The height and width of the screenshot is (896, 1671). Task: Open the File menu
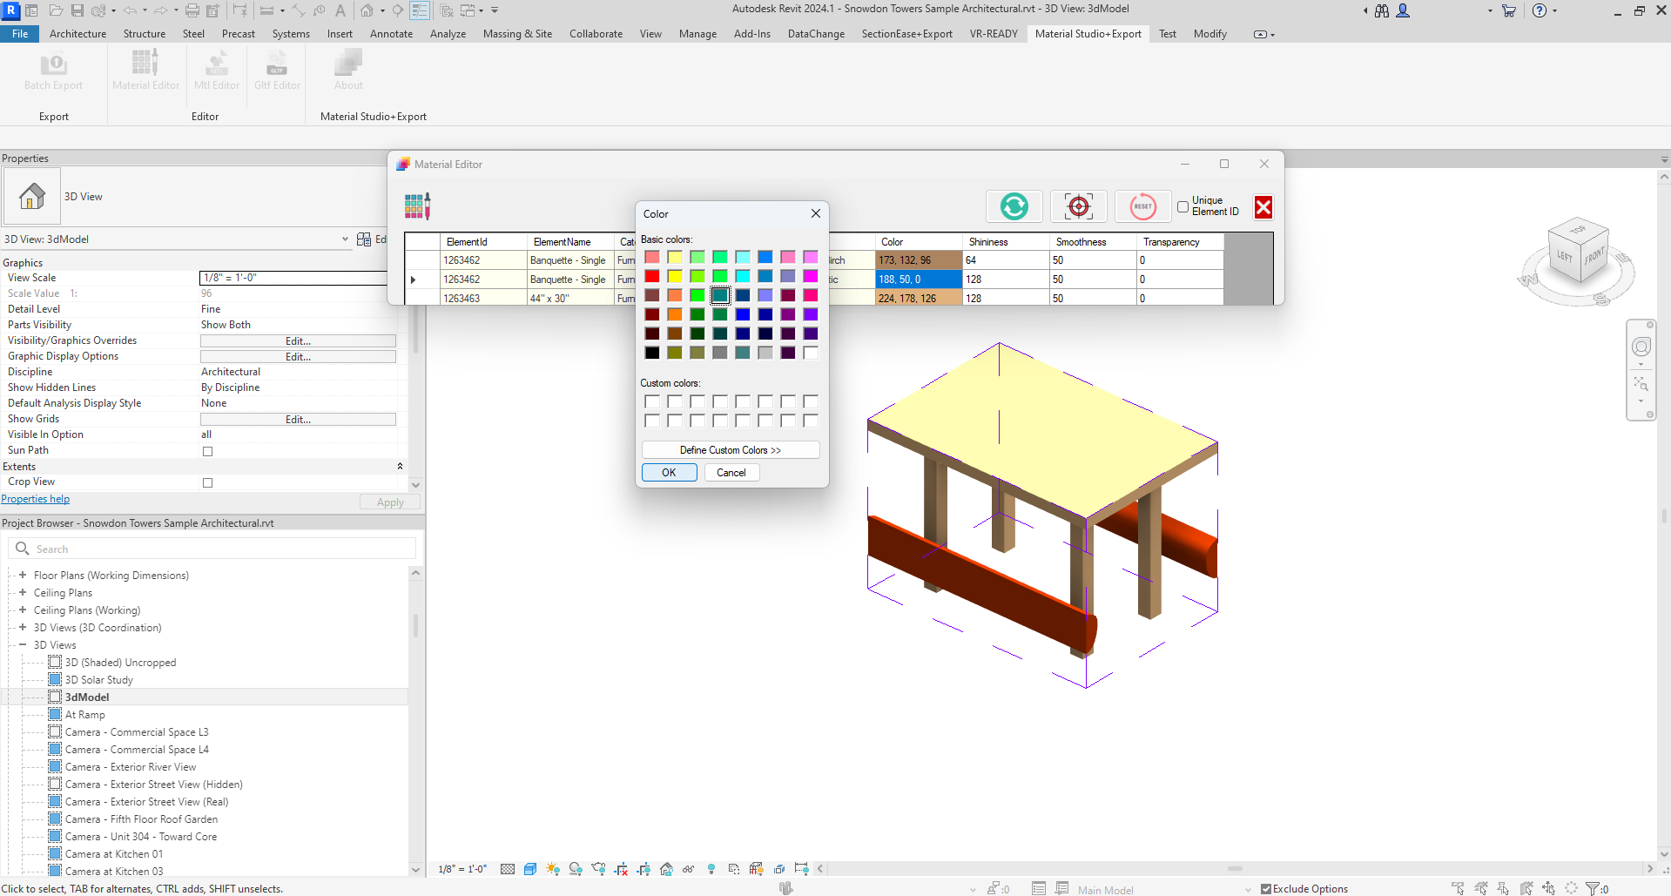[20, 34]
